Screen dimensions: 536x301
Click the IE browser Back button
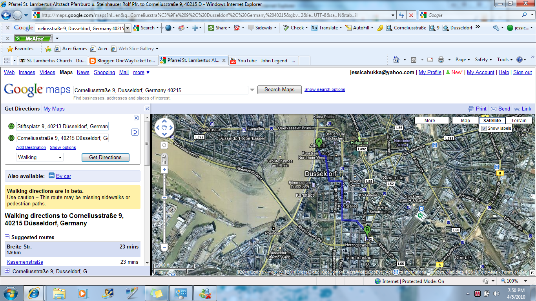click(x=6, y=15)
